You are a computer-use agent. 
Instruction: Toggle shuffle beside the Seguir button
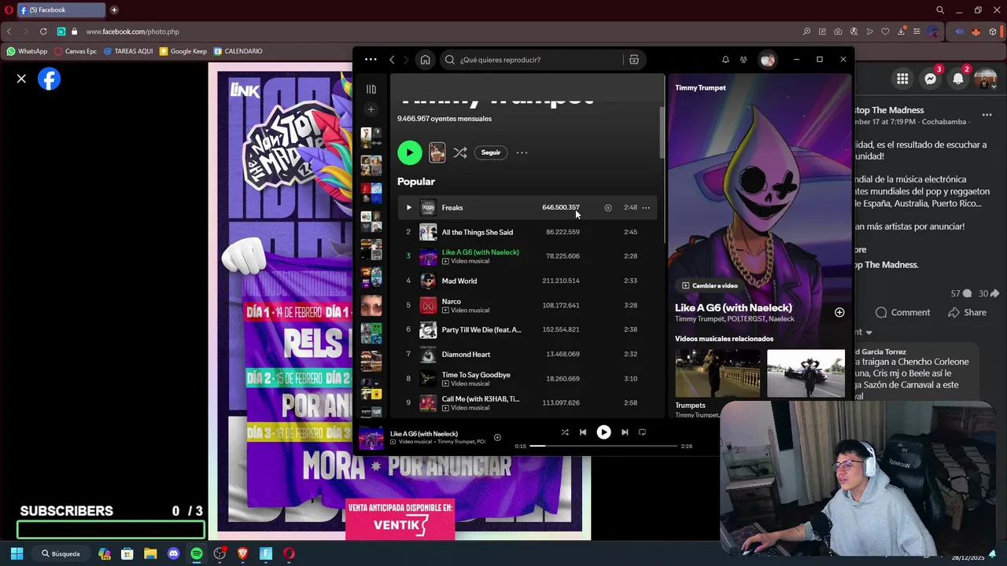[x=460, y=153]
